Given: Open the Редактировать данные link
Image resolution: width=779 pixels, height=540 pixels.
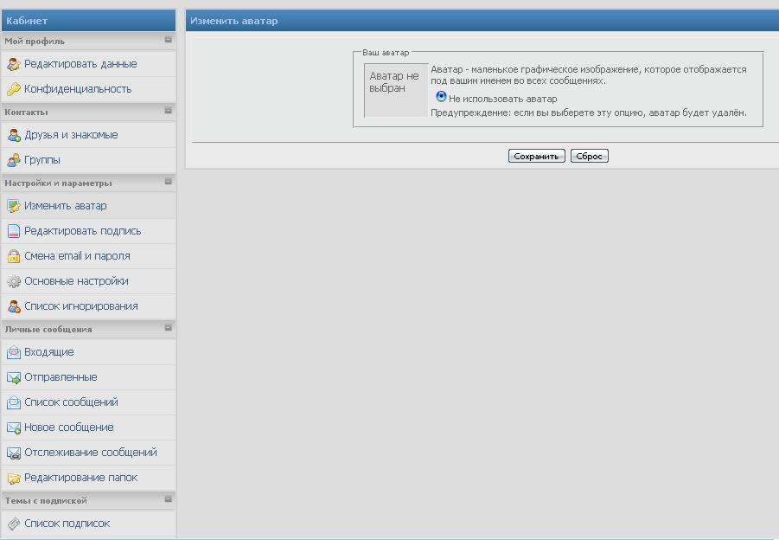Looking at the screenshot, I should click(80, 64).
